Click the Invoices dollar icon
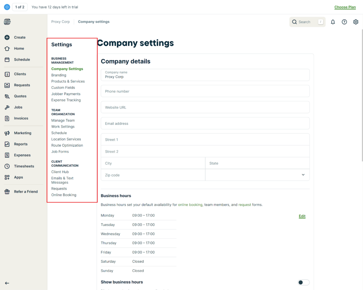 click(x=7, y=118)
